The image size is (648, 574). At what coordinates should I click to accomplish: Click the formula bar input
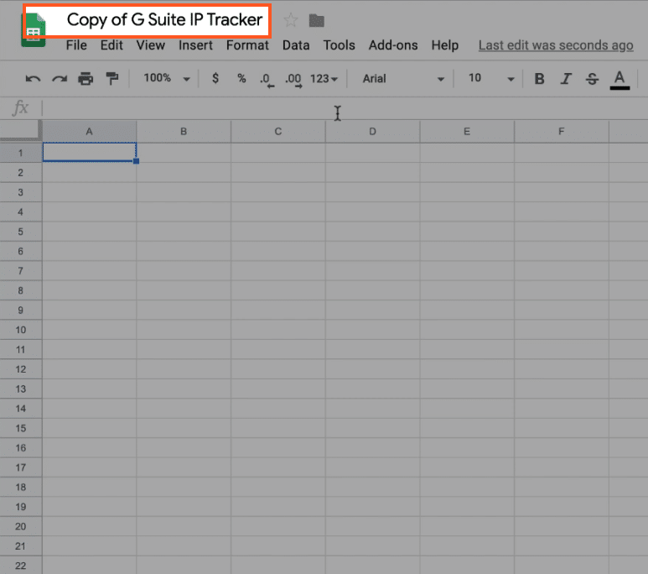345,108
